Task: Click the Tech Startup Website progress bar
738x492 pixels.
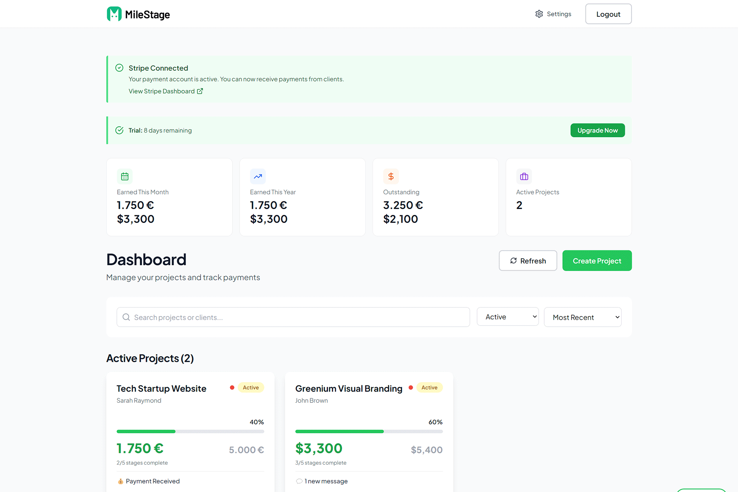Action: tap(190, 432)
